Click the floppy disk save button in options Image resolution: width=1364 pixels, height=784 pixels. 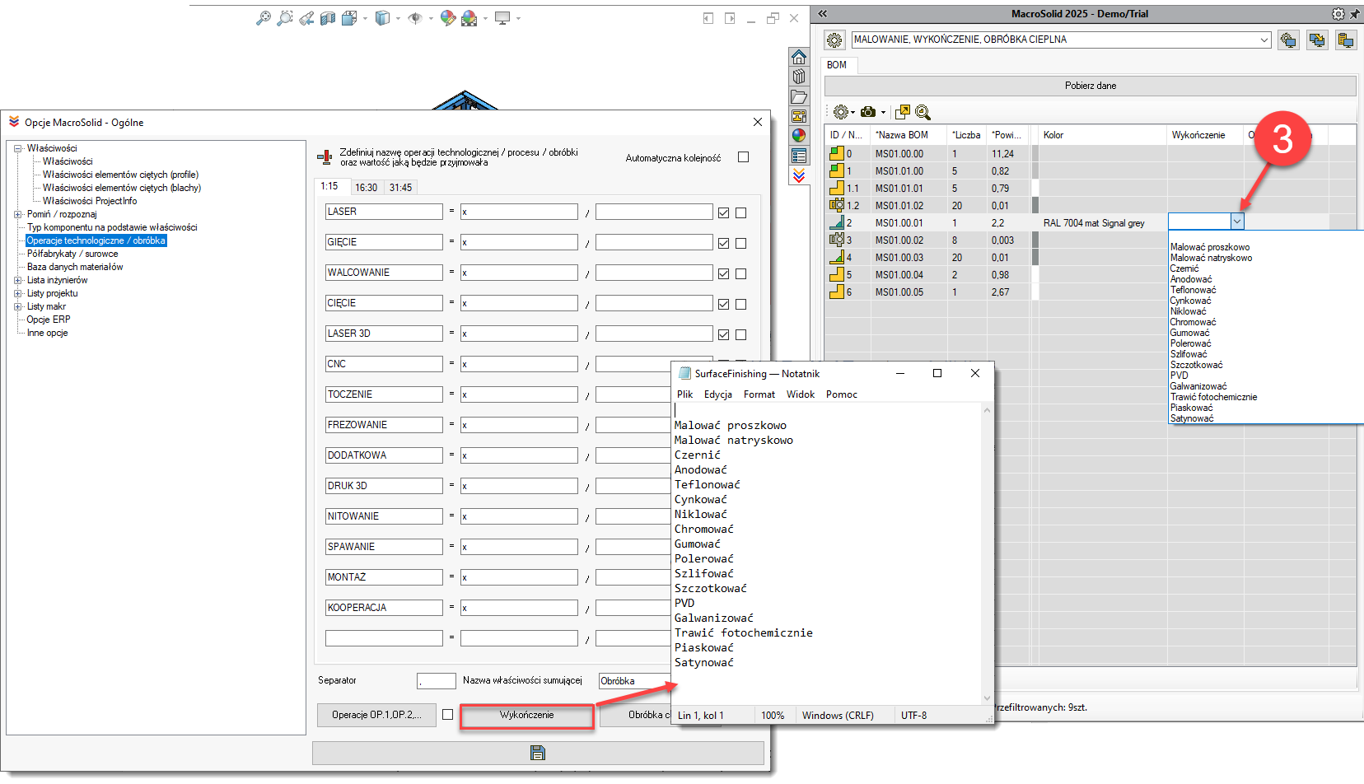pos(538,753)
